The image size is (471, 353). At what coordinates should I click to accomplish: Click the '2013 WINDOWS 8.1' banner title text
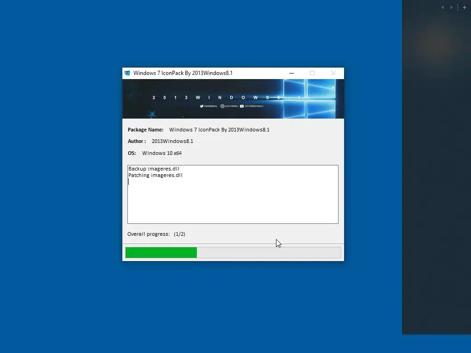[227, 97]
